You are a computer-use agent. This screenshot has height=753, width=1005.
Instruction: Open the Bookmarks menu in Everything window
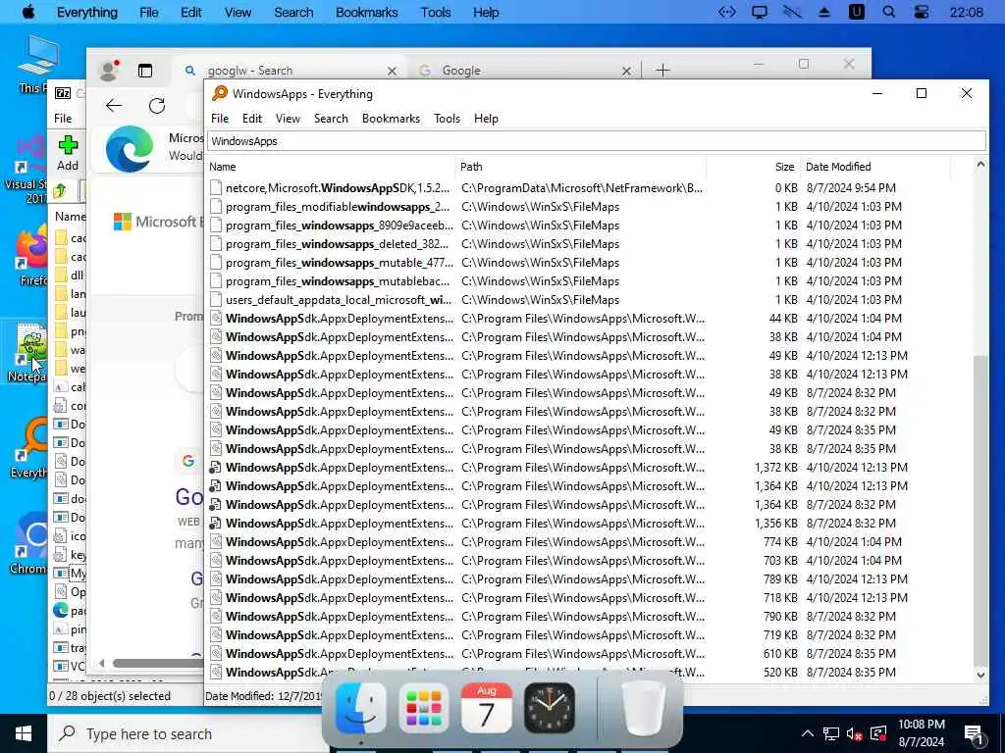tap(391, 119)
